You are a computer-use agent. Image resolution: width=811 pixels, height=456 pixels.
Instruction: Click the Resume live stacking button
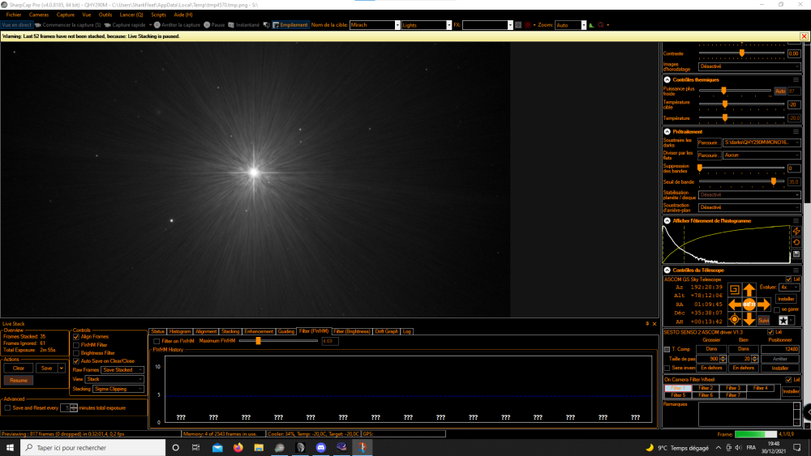pos(19,380)
